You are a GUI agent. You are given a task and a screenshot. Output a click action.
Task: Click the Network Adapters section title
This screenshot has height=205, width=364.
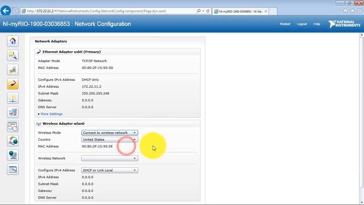click(51, 42)
